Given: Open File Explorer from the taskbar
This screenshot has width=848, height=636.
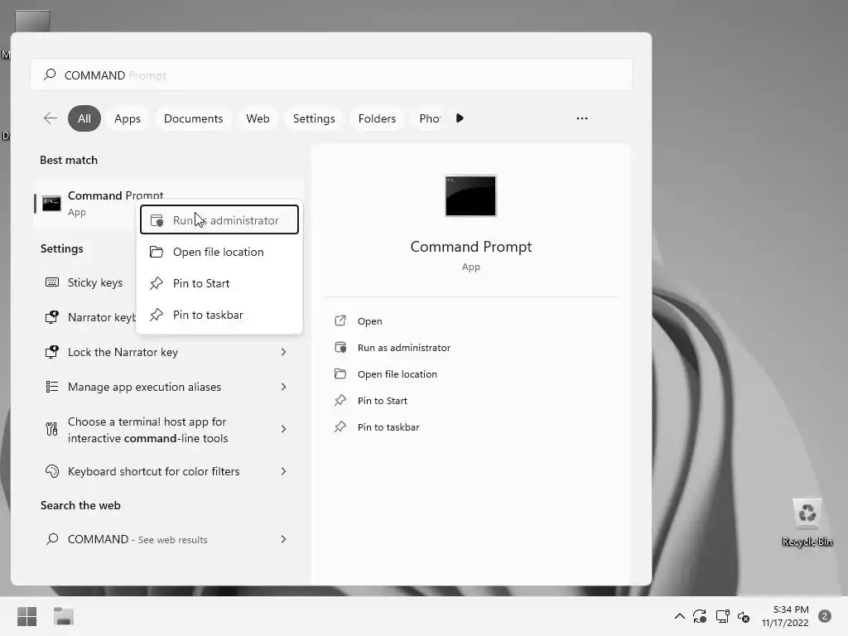Looking at the screenshot, I should pos(63,616).
